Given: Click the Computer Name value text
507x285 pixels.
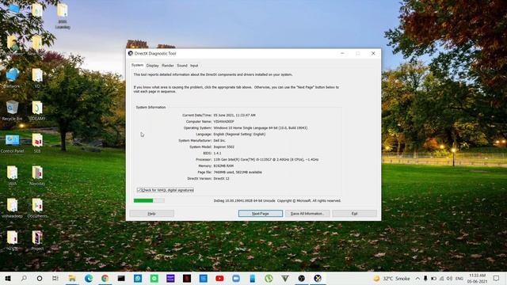Looking at the screenshot, I should [x=223, y=121].
